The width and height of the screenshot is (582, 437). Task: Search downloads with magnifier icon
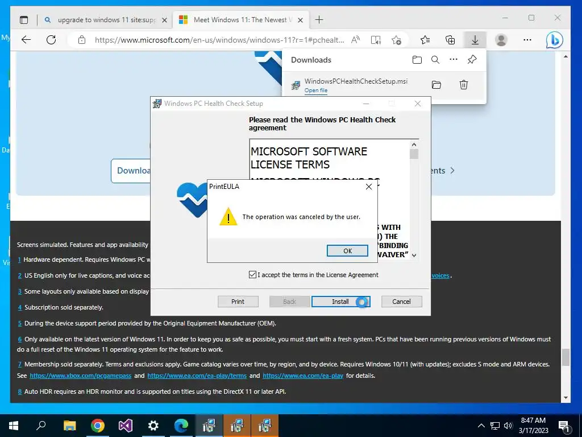pos(435,60)
